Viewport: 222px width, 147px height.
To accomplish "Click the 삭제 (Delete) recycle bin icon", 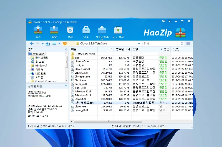I will point(70,30).
